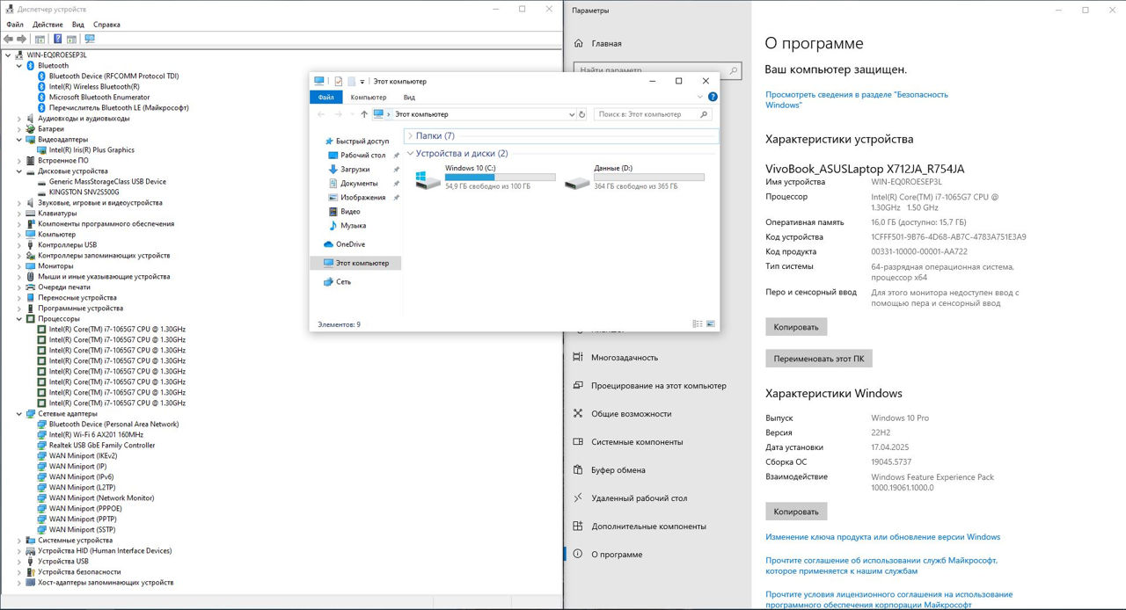Click the Back arrow in Device Manager toolbar
Image resolution: width=1126 pixels, height=610 pixels.
(9, 39)
